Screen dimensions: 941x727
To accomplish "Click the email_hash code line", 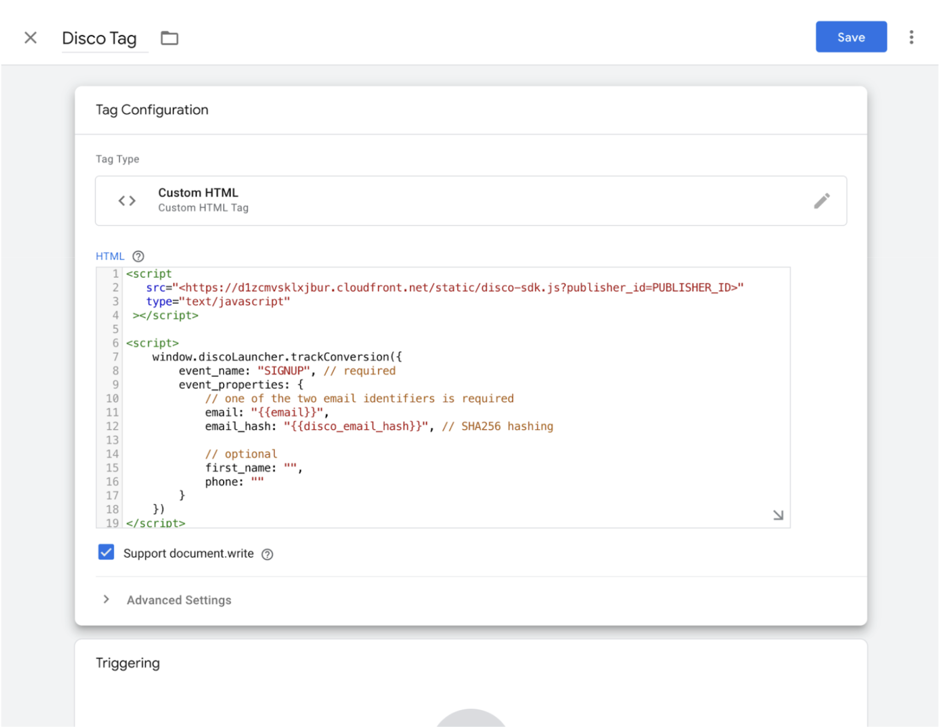I will coord(379,426).
